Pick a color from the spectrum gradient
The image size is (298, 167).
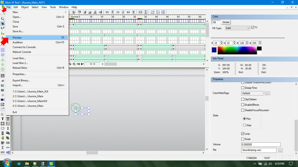coord(237,50)
